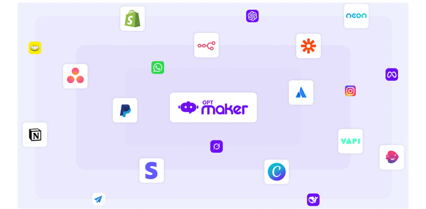
Task: Click the purple slashed-circle icon
Action: pos(216,146)
